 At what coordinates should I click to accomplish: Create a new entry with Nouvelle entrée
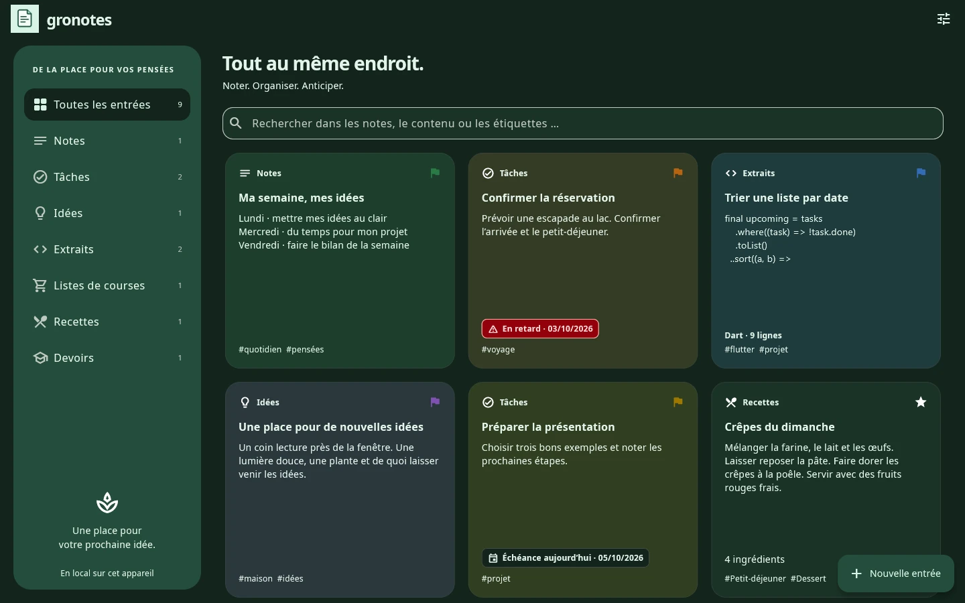click(896, 574)
